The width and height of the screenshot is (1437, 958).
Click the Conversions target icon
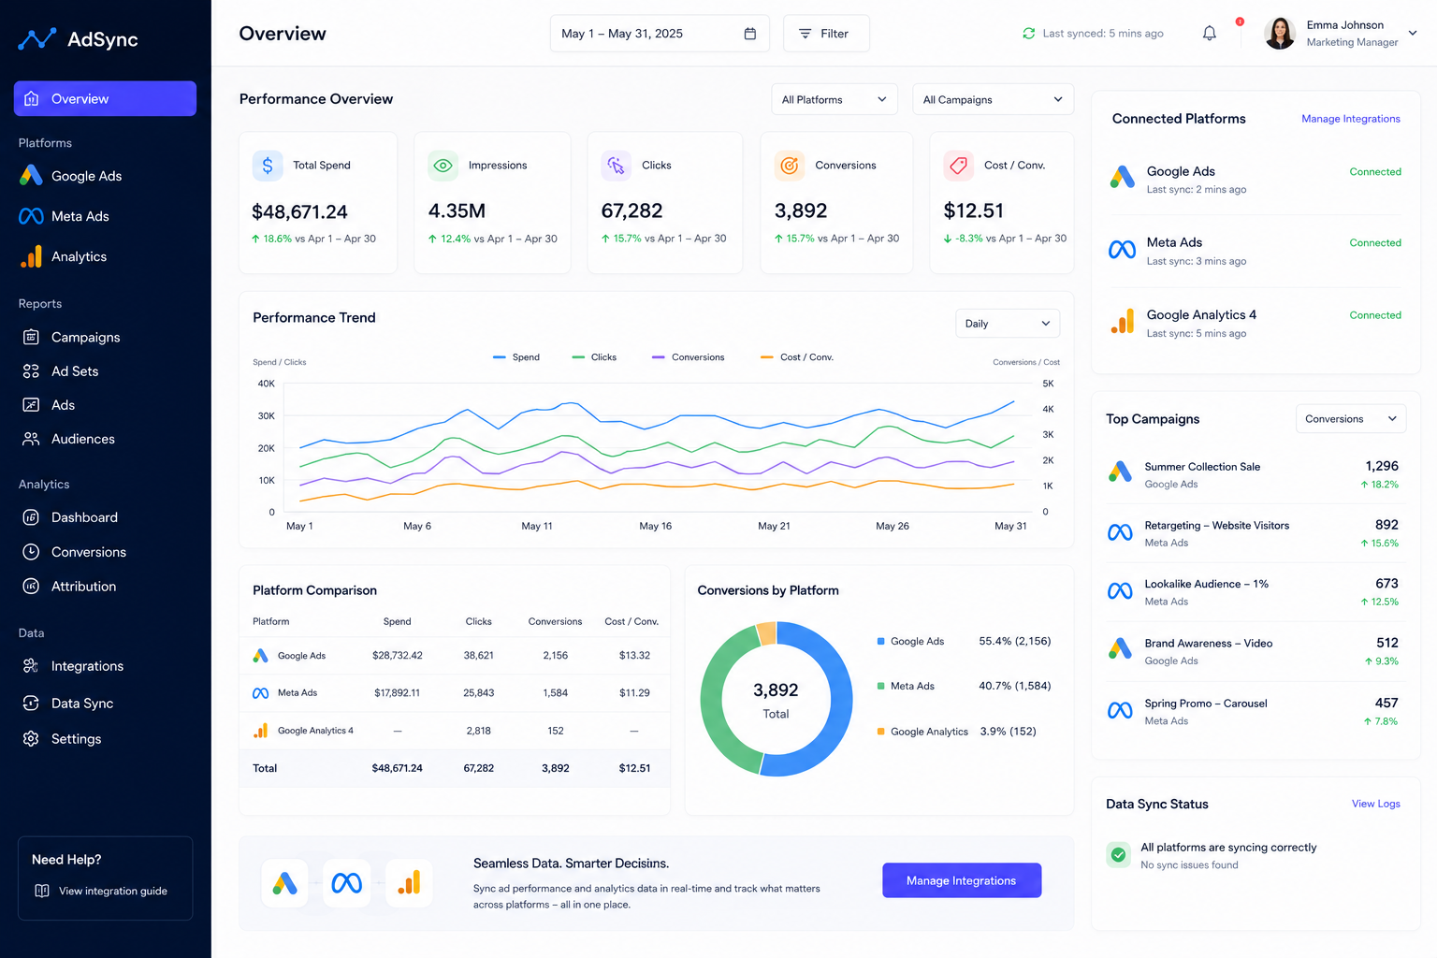click(x=790, y=166)
